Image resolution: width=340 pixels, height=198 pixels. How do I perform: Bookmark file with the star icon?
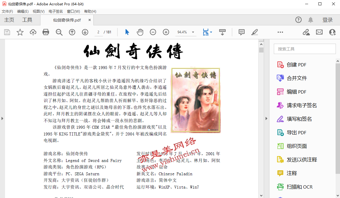pyautogui.click(x=20, y=32)
